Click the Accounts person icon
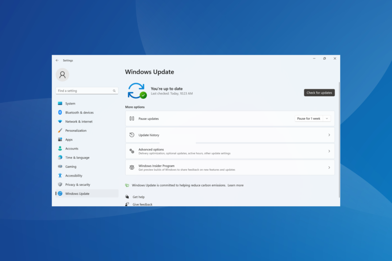 pos(60,149)
